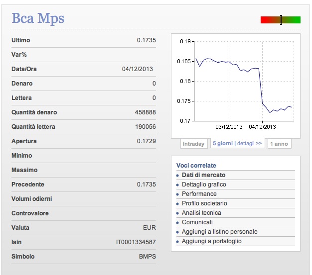
Task: Click Aggiungi a listino personale
Action: 219,232
